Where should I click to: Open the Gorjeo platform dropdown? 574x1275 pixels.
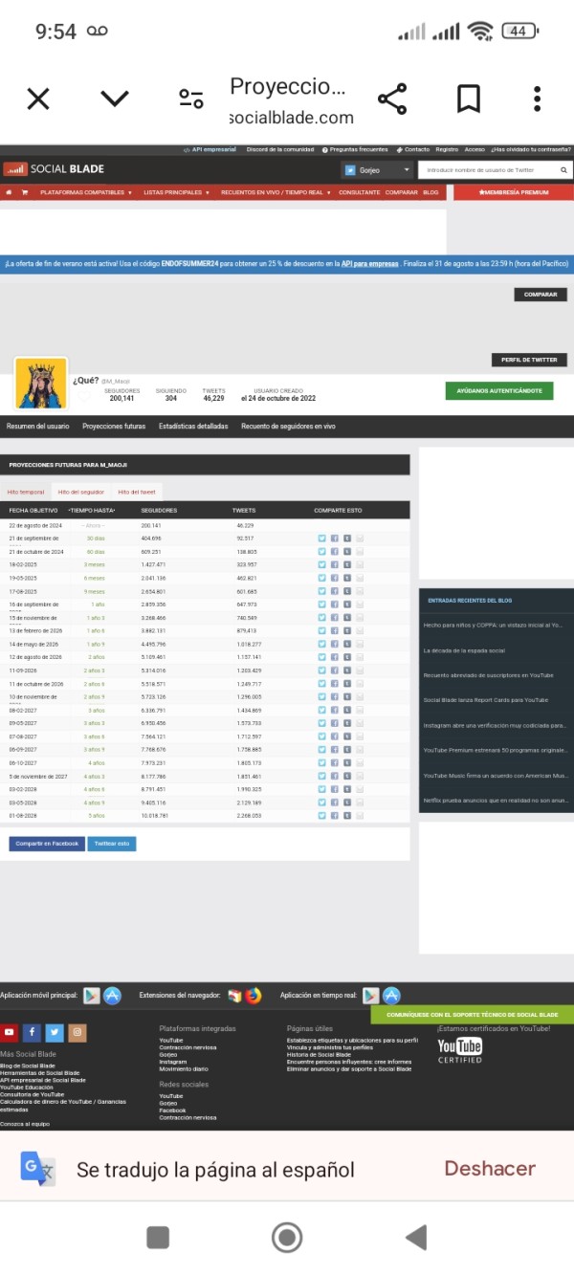(378, 169)
